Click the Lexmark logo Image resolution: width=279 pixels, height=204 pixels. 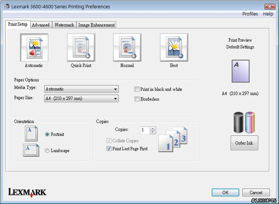point(27,193)
